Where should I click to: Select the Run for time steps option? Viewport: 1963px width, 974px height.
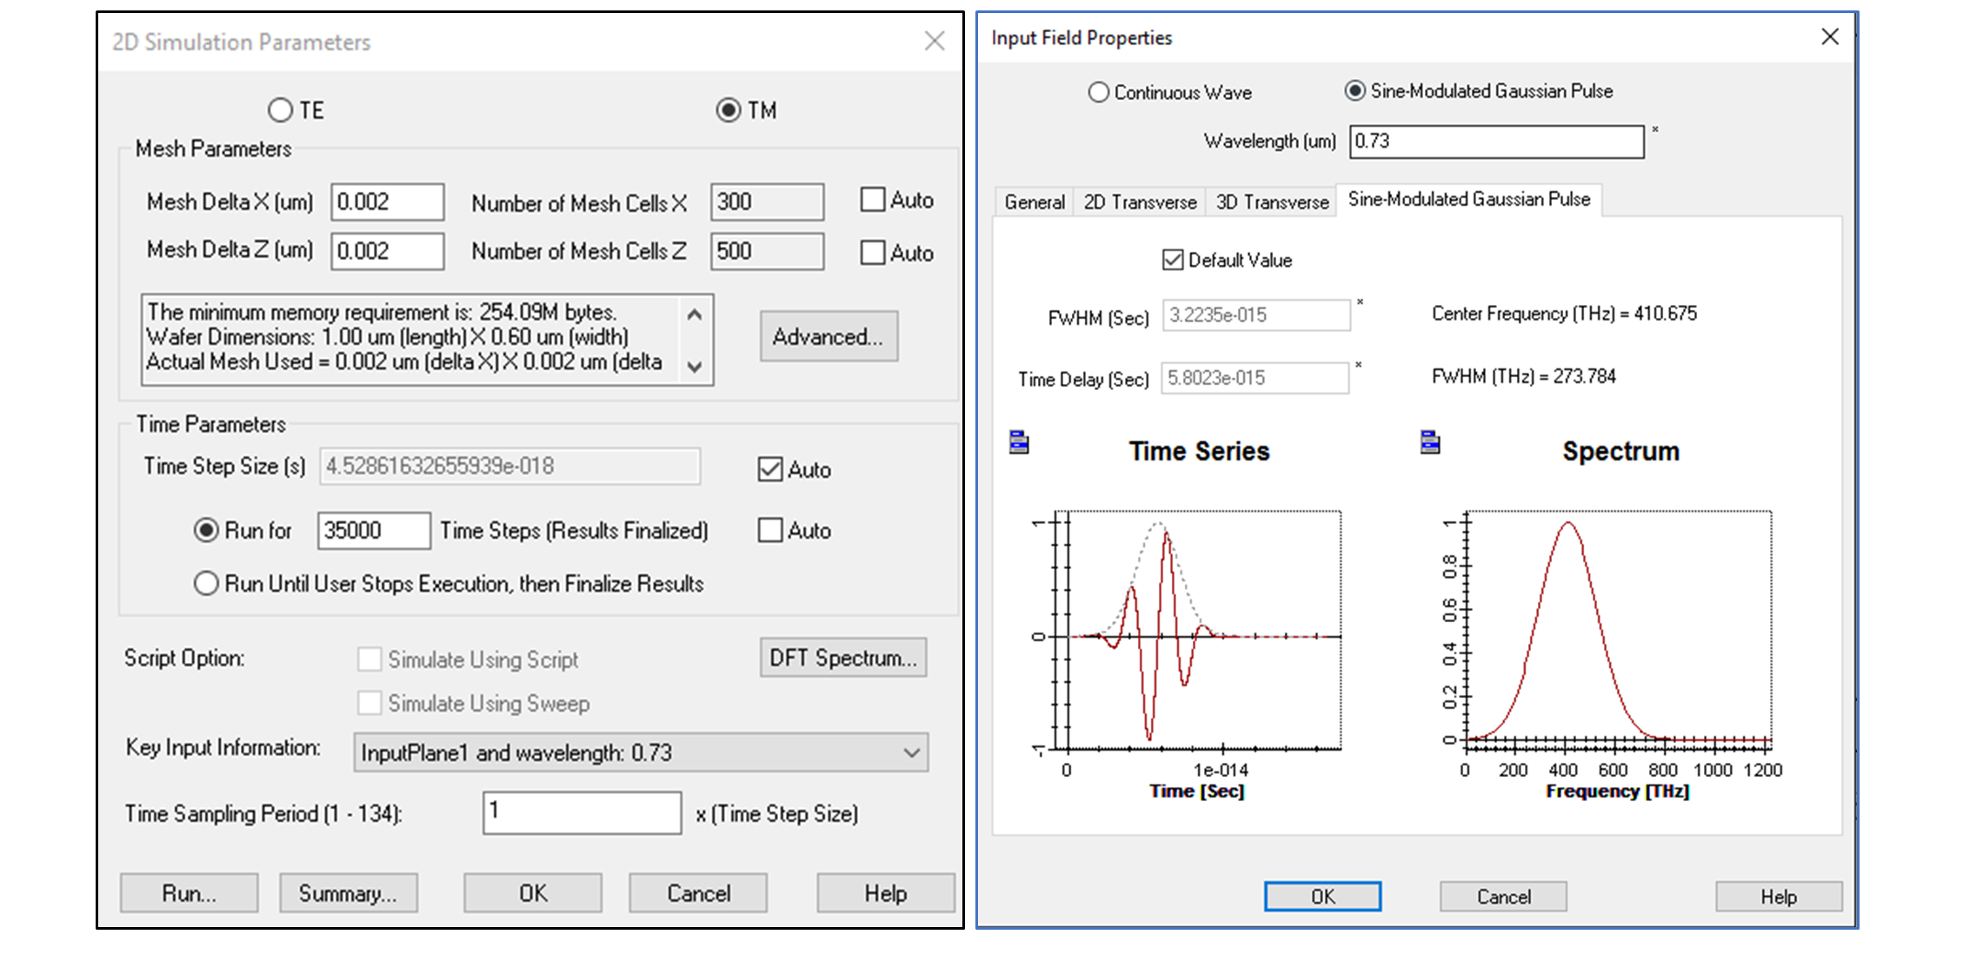point(206,530)
